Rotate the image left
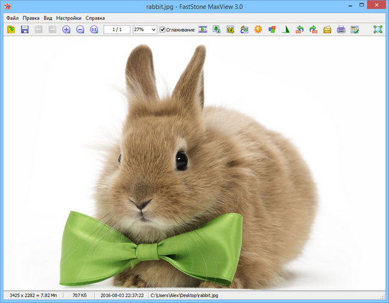 (x=300, y=30)
